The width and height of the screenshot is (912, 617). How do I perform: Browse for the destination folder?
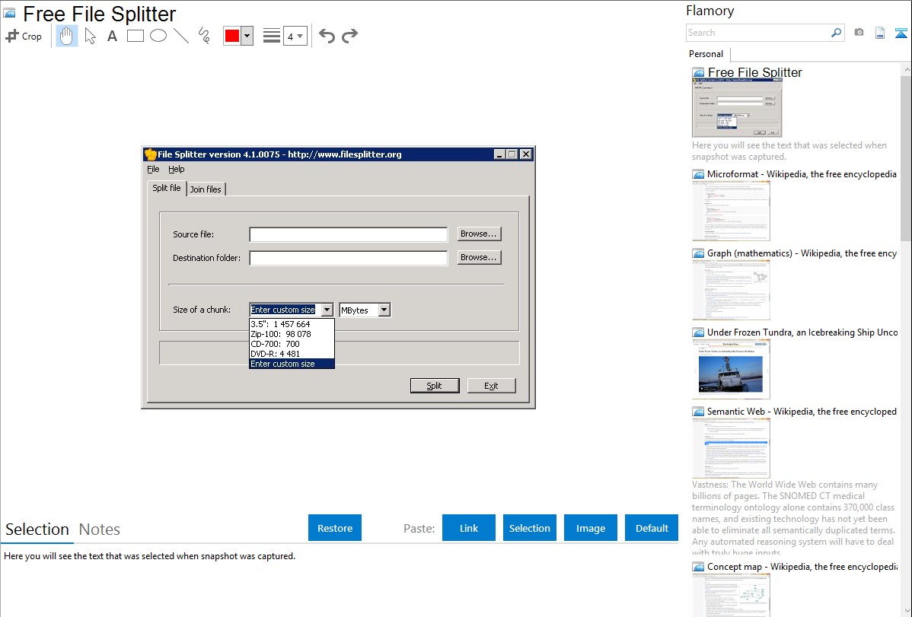point(479,257)
